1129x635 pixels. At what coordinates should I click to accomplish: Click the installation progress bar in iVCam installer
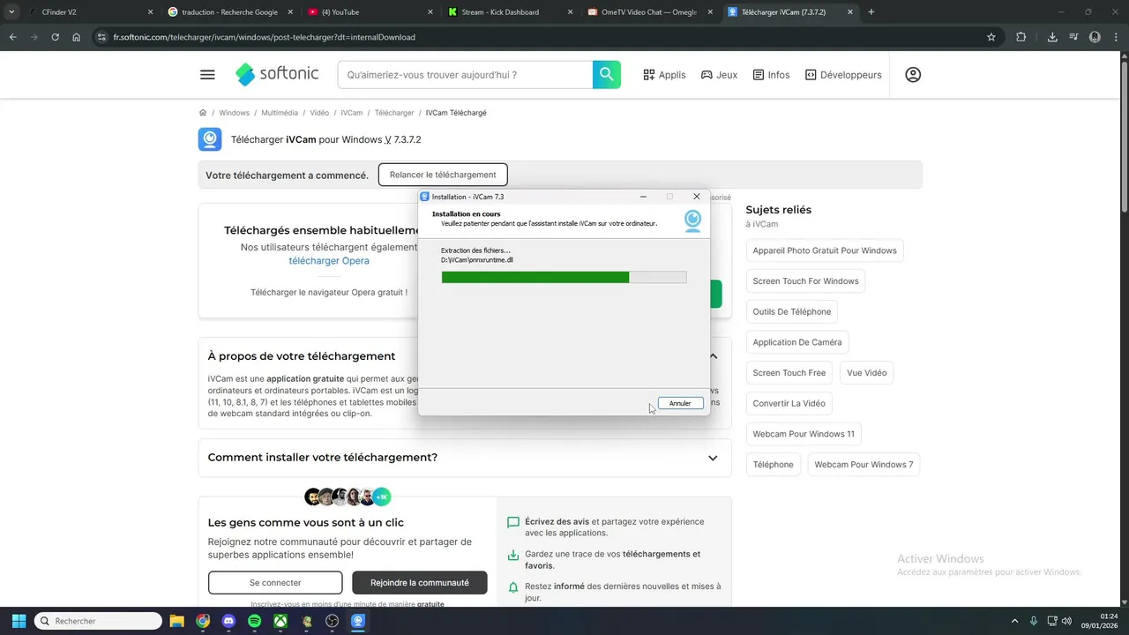564,277
